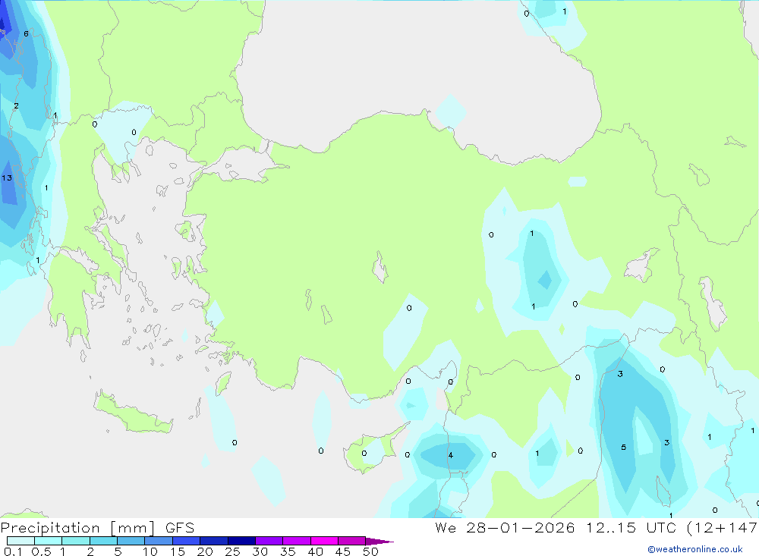The image size is (759, 556).
Task: Click the "5" precipitation value on the map
Action: click(x=623, y=447)
